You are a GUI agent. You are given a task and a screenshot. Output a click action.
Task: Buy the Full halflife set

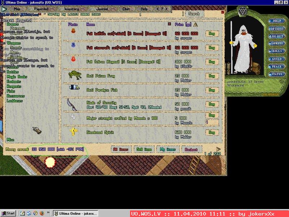tap(212, 34)
